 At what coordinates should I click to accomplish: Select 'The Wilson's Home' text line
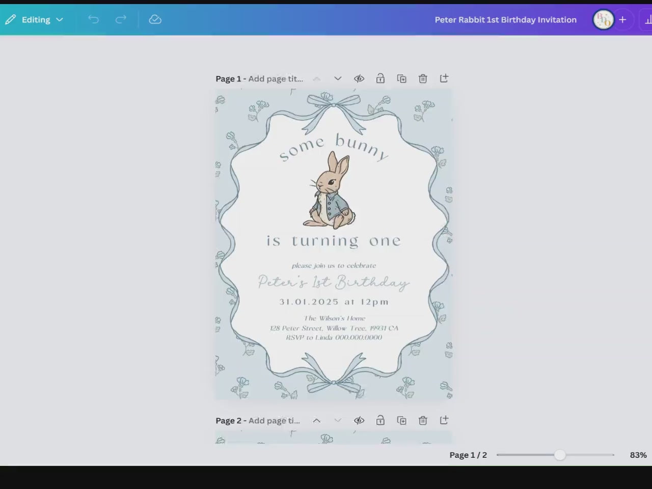pyautogui.click(x=334, y=318)
